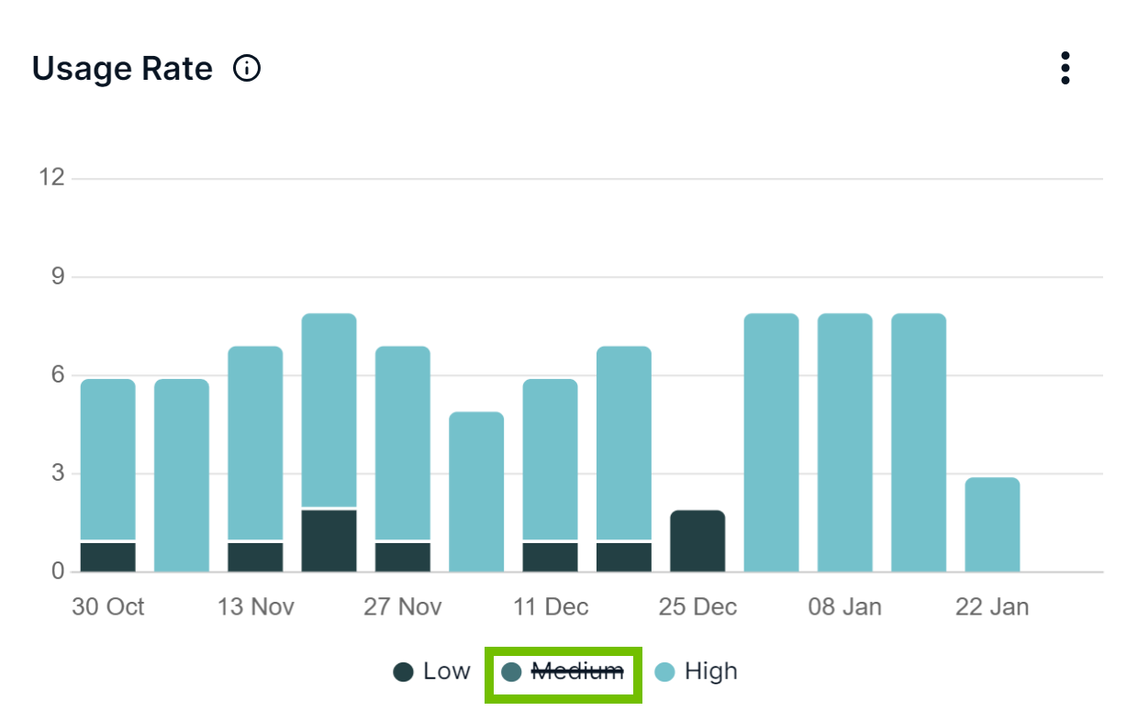Click the 08 Jan High bar

pos(844,442)
